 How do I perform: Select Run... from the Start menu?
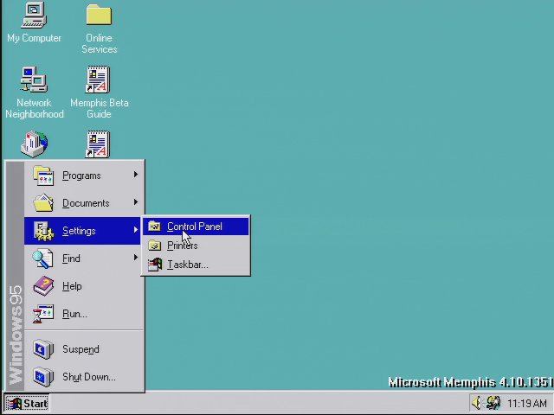84,314
